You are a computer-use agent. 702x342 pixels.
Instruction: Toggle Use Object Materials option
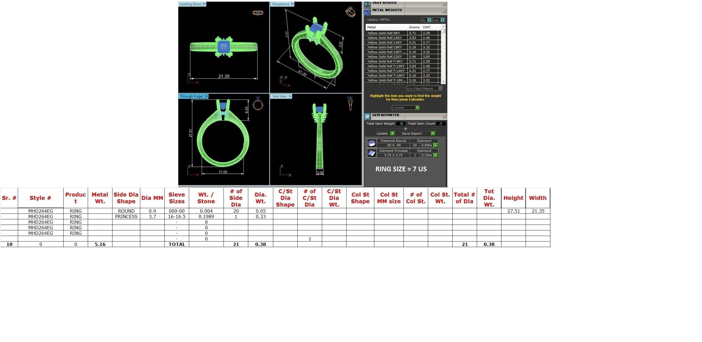tap(440, 88)
